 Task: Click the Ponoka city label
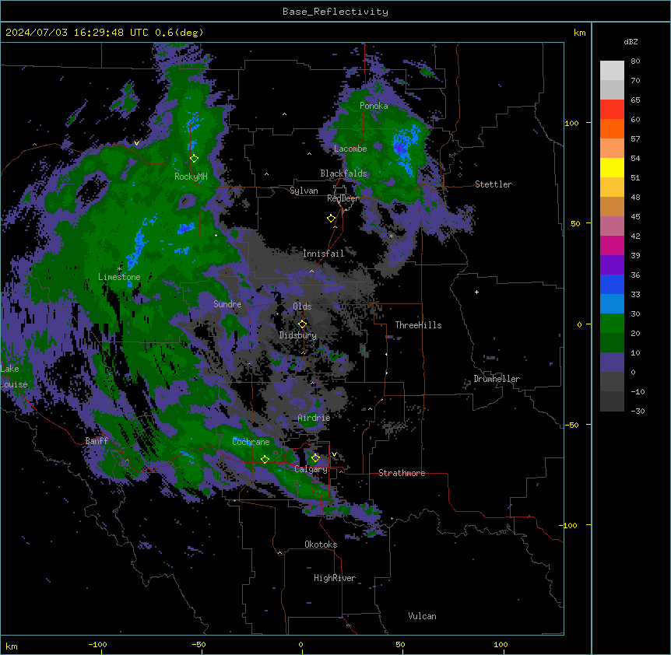tap(374, 106)
